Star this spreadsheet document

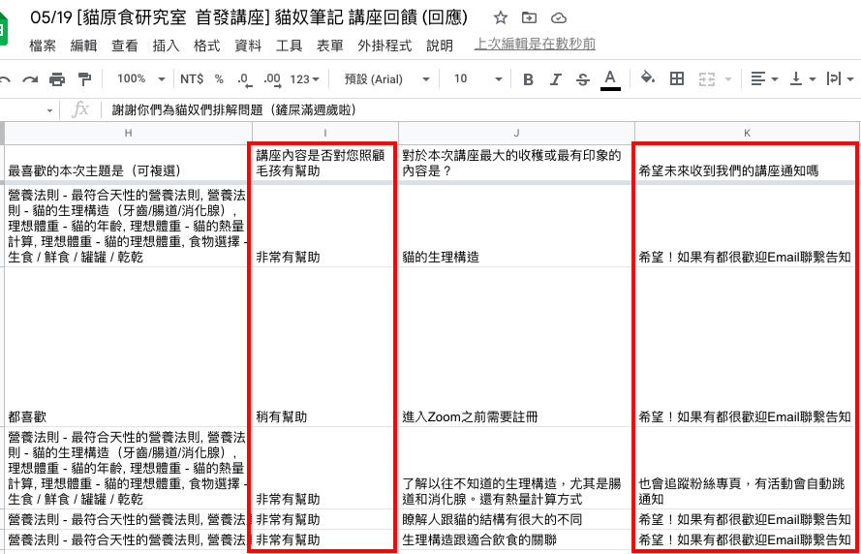coord(501,18)
